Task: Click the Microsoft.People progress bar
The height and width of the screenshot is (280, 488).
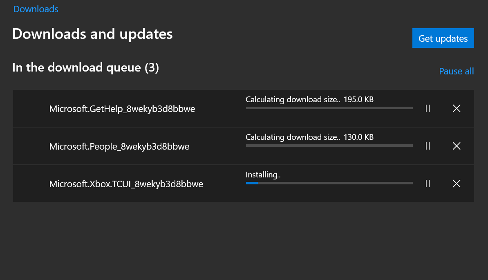Action: 329,146
